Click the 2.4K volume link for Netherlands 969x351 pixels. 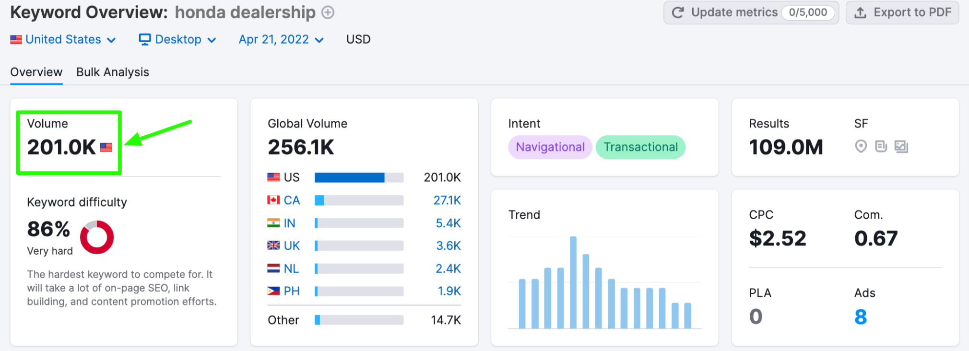point(448,269)
